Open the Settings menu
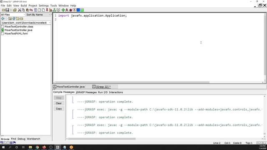Screen dimensions: 267x150 point(43,5)
